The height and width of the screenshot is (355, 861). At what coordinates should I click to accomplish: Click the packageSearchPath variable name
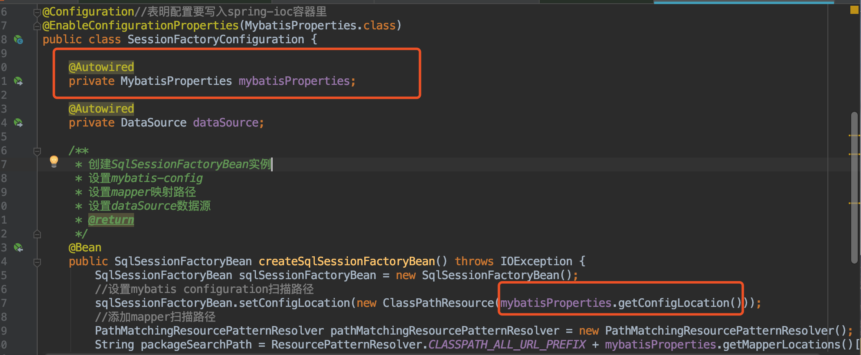tap(196, 345)
